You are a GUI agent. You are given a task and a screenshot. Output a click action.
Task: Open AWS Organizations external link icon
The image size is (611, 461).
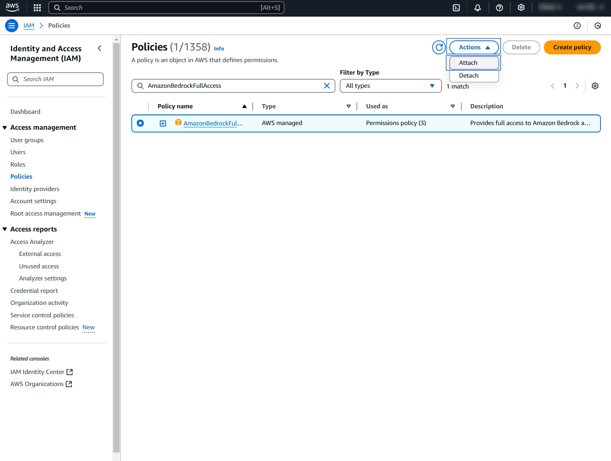[x=69, y=384]
